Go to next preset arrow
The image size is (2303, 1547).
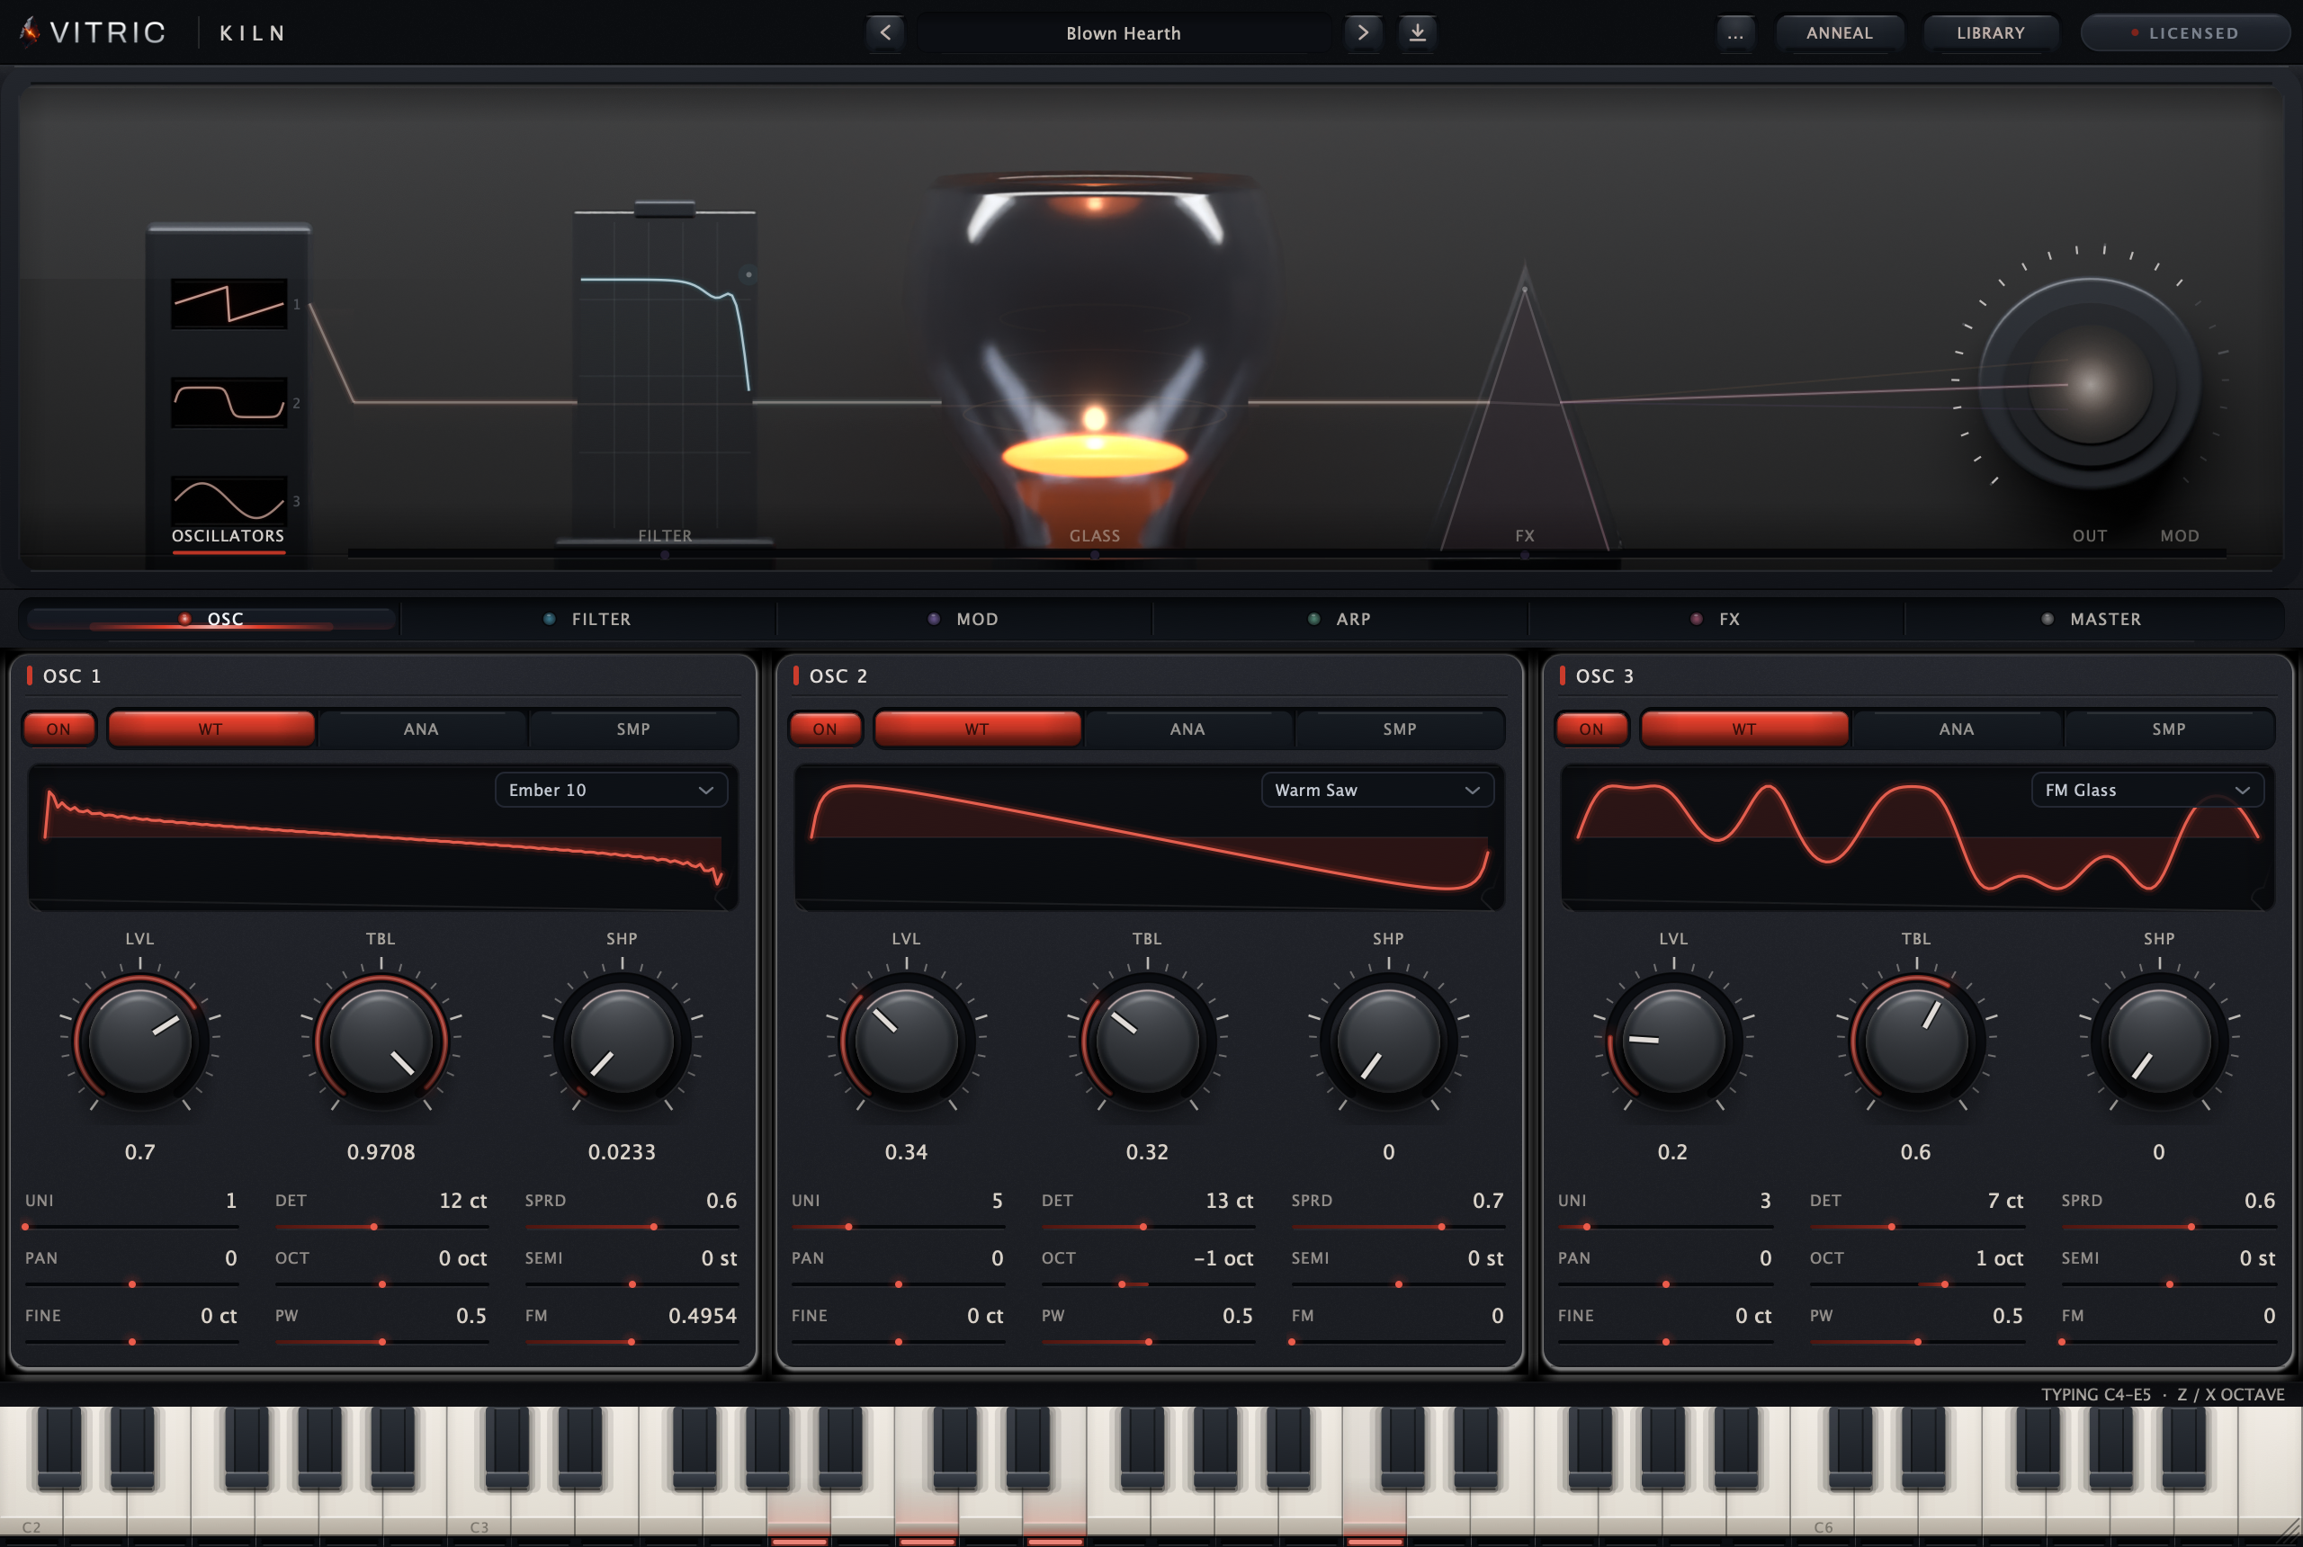click(x=1363, y=32)
